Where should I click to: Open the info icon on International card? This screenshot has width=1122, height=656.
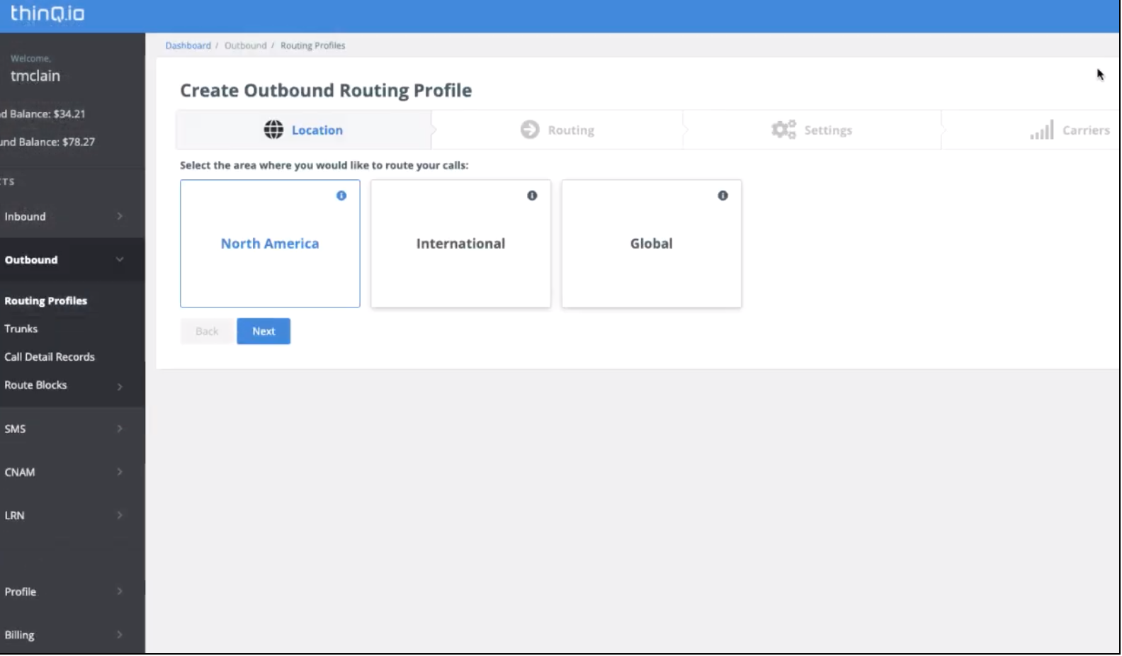click(532, 196)
